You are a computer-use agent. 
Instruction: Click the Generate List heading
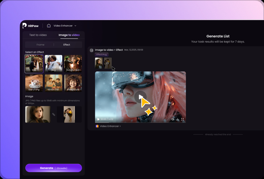[x=218, y=36]
